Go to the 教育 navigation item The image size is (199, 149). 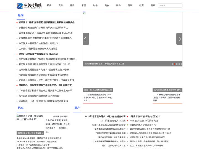click(142, 6)
